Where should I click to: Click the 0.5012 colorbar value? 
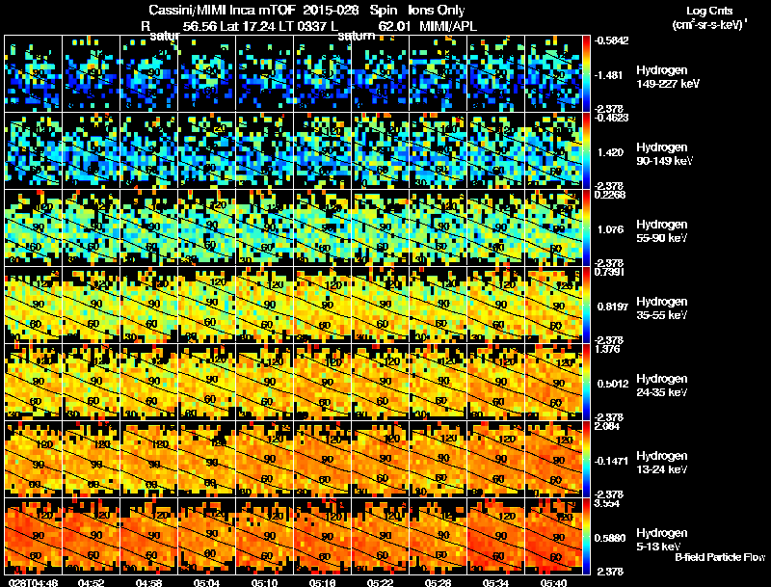click(x=612, y=384)
